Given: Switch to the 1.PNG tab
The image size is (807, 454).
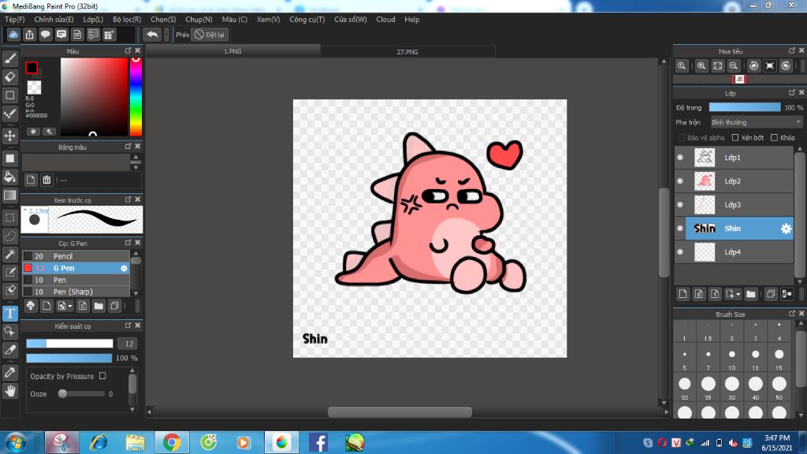Looking at the screenshot, I should [232, 51].
